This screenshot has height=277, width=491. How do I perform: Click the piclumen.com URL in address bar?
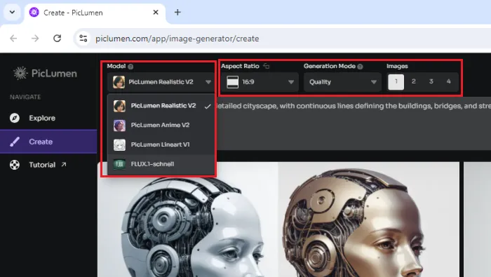[177, 39]
